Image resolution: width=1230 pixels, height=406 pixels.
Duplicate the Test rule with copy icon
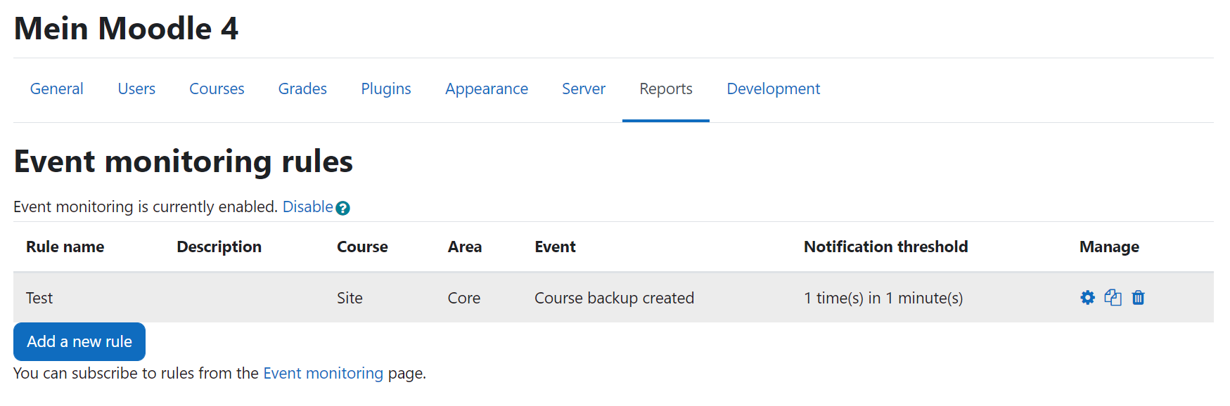(x=1113, y=298)
